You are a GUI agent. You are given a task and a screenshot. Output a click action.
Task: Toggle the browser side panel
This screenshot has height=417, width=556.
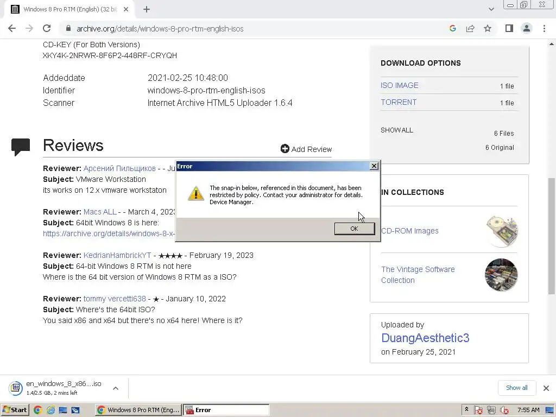tap(509, 28)
